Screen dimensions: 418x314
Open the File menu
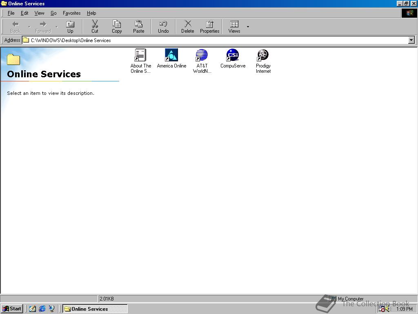(x=11, y=13)
